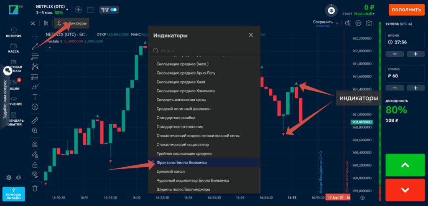Click the candlestick chart type icon
Image resolution: width=428 pixels, height=206 pixels.
45,23
